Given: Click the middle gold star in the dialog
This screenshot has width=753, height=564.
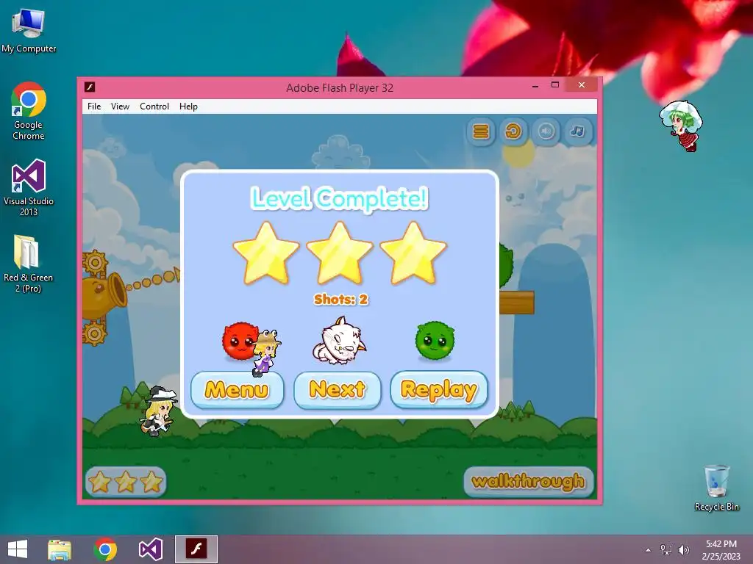Looking at the screenshot, I should pos(340,253).
